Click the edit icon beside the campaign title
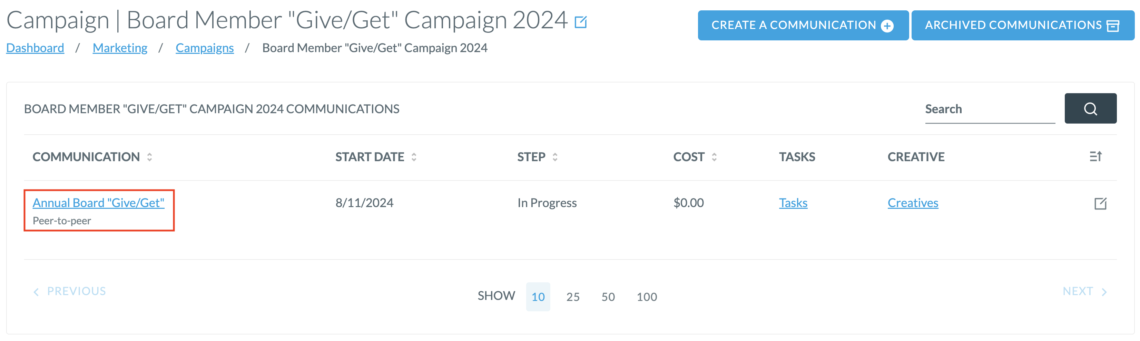The width and height of the screenshot is (1140, 341). click(580, 22)
